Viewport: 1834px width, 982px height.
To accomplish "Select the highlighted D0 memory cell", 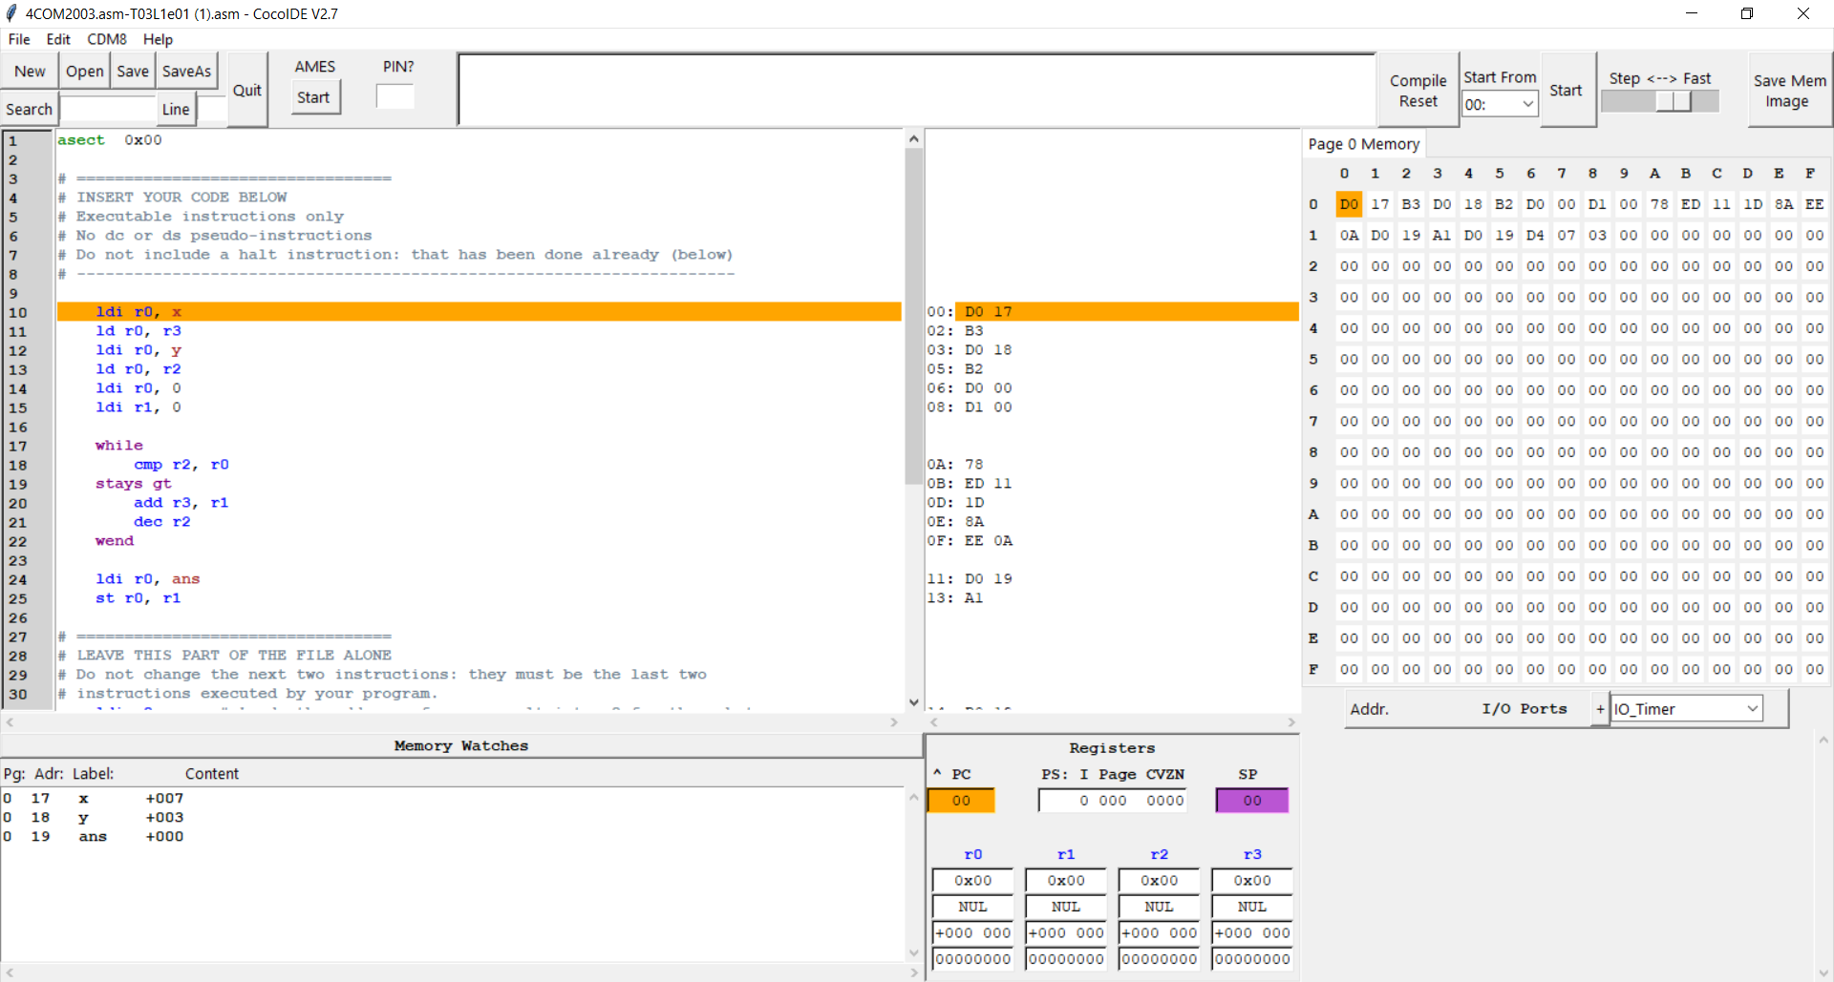I will tap(1349, 204).
